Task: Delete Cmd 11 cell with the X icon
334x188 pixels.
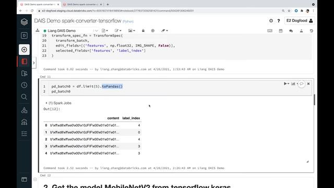Action: coord(308,84)
